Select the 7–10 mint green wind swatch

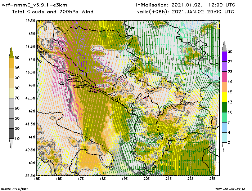coord(224,117)
